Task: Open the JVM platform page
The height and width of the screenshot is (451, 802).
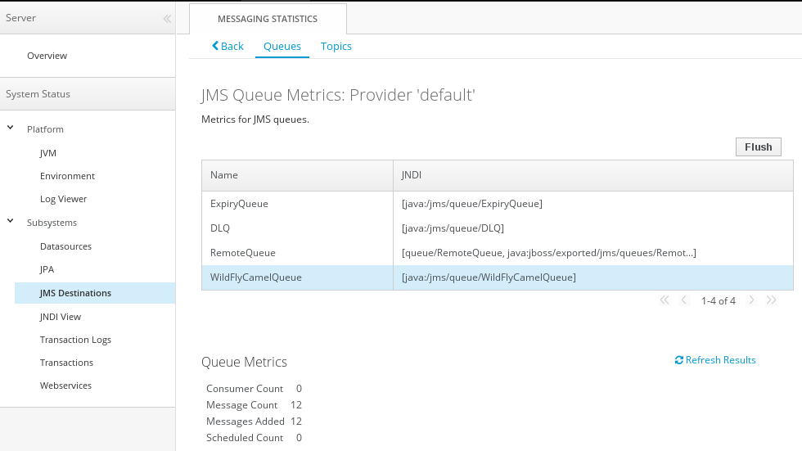Action: click(x=48, y=153)
